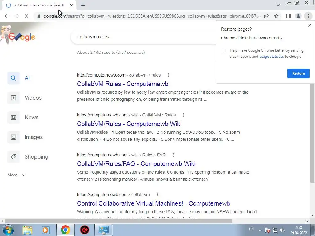
Task: Click the collabvm rules search box
Action: pyautogui.click(x=144, y=37)
